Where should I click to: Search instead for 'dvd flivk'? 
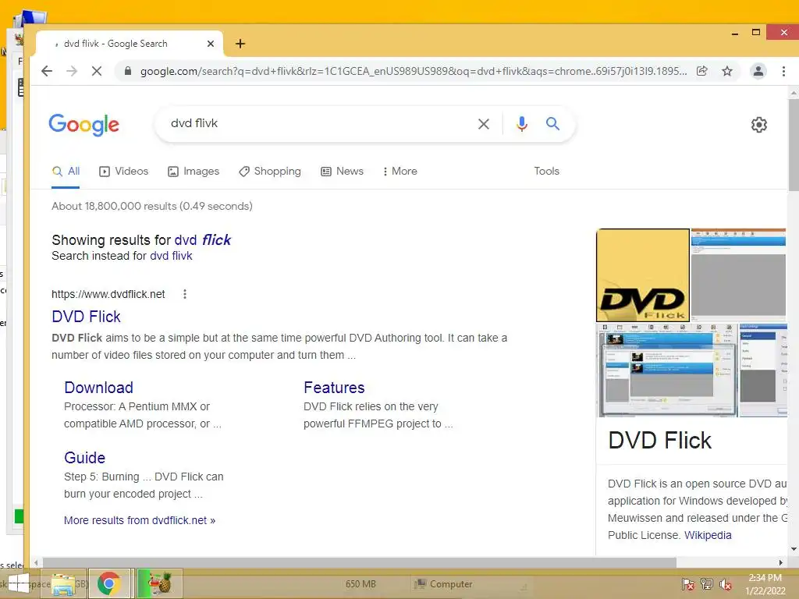pyautogui.click(x=171, y=256)
